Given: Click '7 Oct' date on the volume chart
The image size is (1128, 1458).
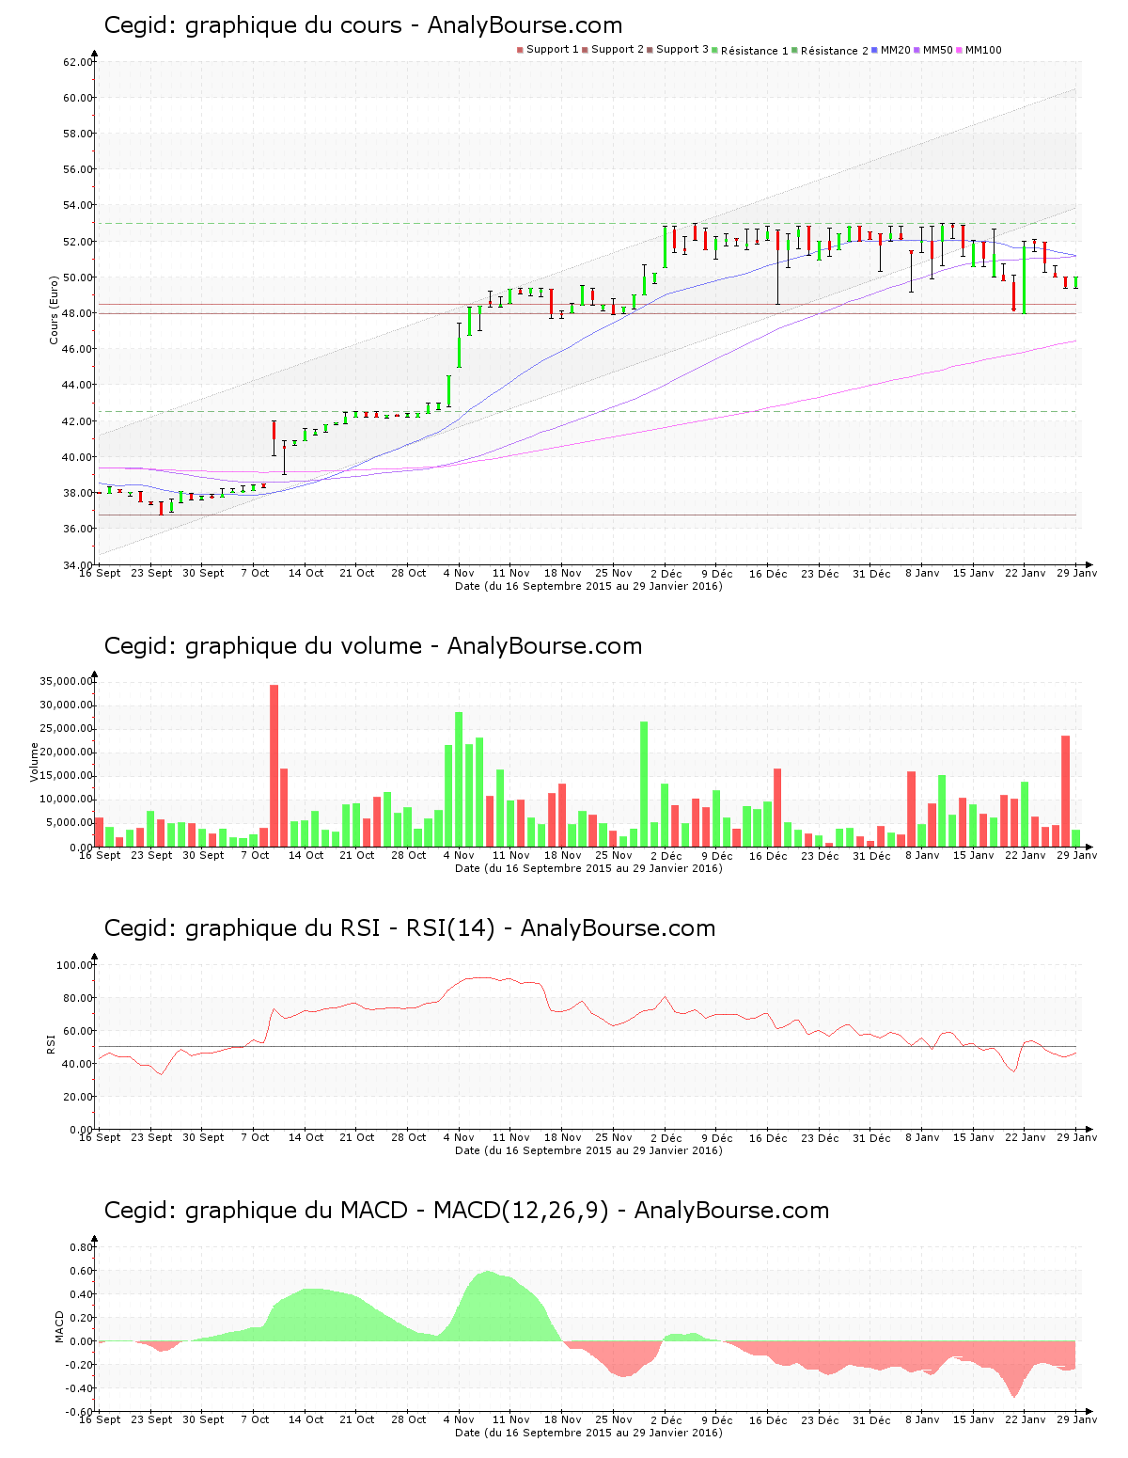Looking at the screenshot, I should (255, 855).
